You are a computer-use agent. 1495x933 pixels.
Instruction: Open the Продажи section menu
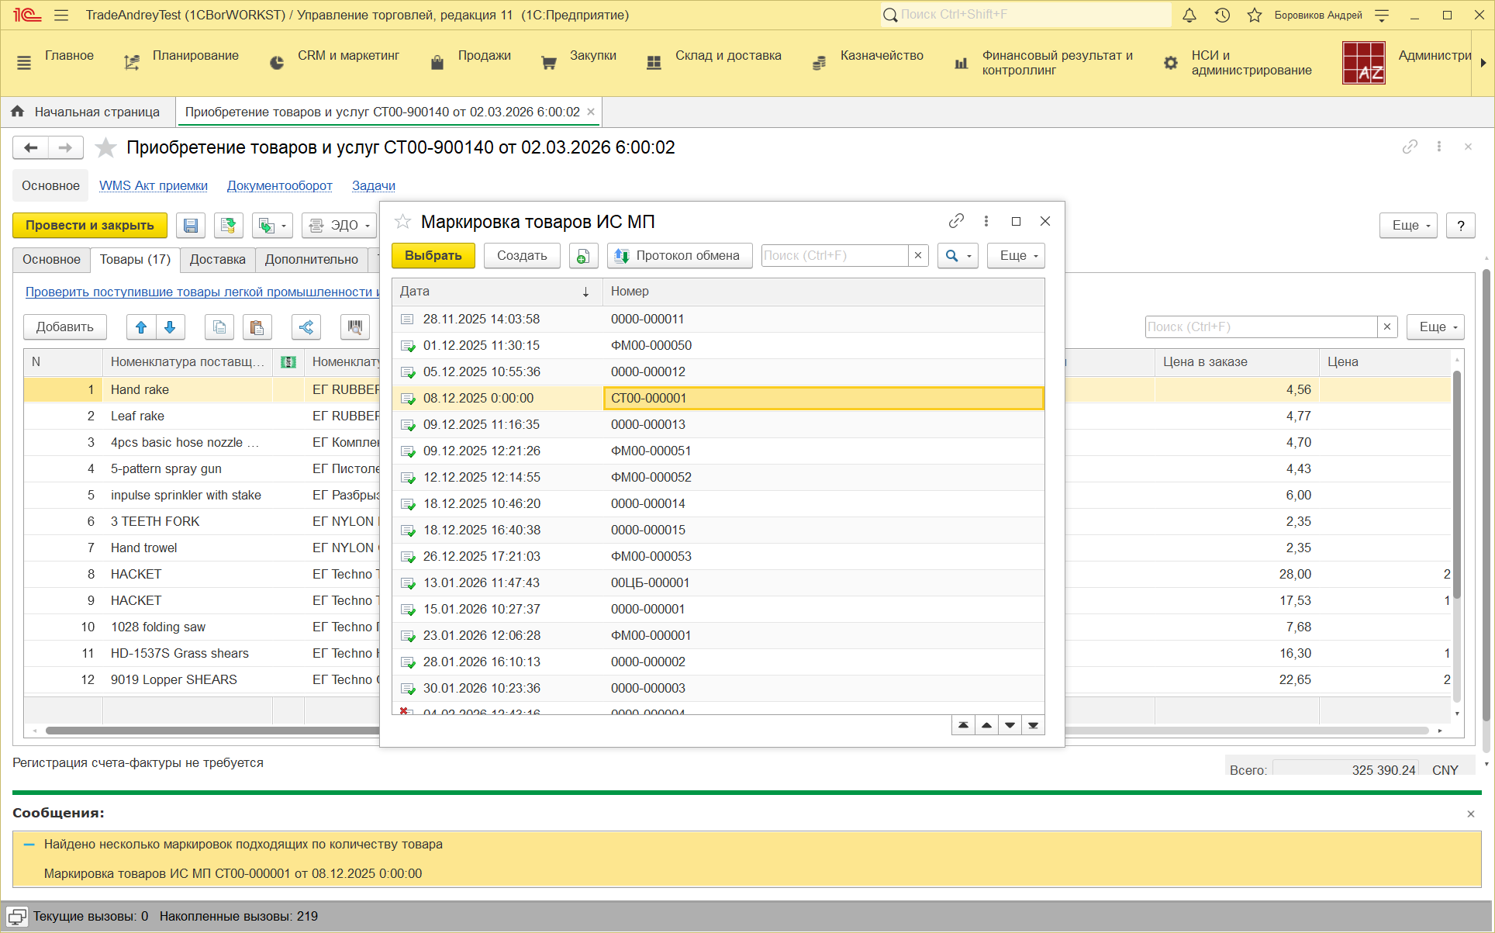click(x=484, y=56)
